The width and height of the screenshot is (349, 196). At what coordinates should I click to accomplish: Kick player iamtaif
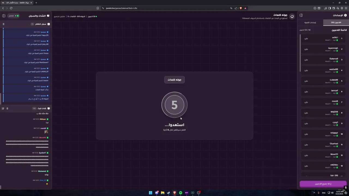click(306, 92)
